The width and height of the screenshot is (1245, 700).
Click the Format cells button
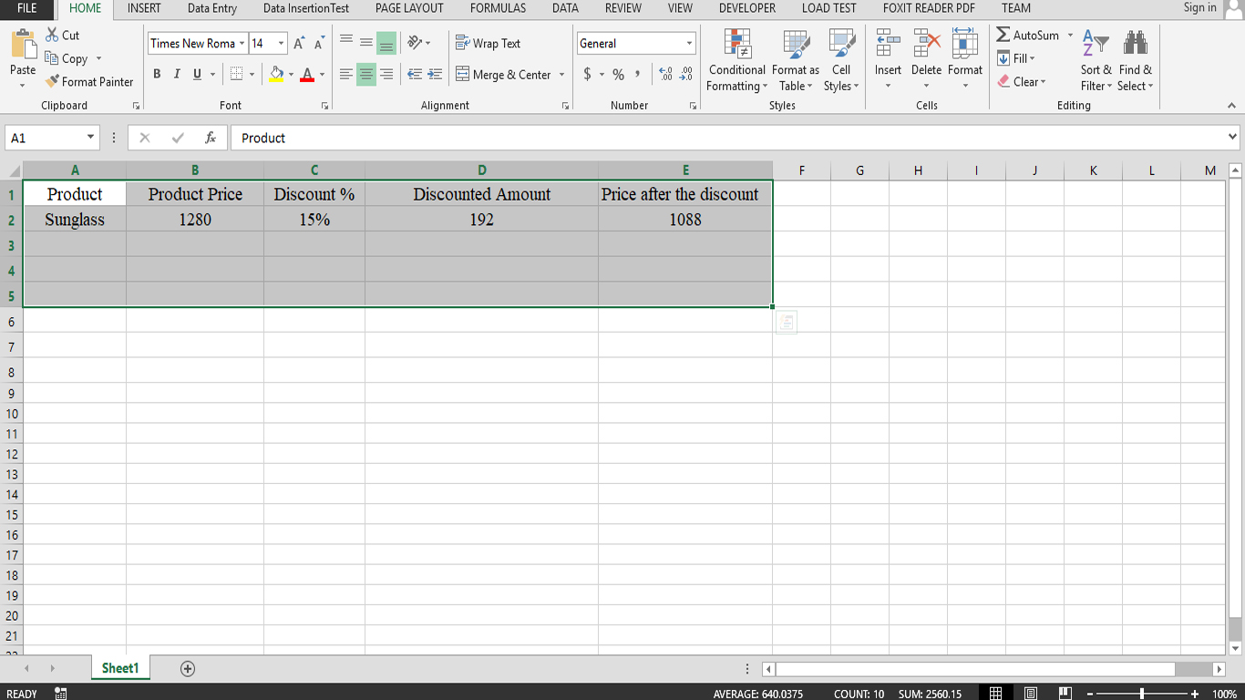(x=965, y=60)
